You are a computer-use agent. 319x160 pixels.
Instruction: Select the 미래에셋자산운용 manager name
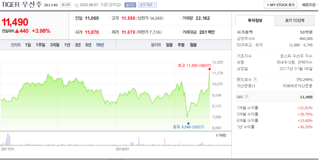(298, 86)
